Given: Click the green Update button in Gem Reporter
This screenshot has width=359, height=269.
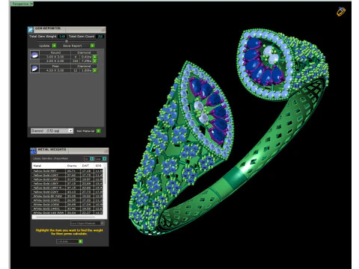Looking at the screenshot, I should [54, 46].
